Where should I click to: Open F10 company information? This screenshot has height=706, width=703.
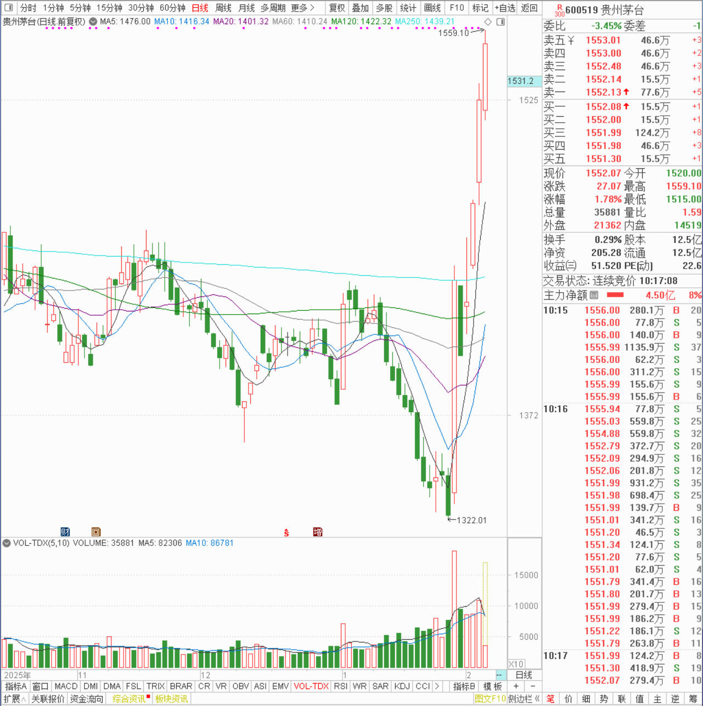click(457, 8)
